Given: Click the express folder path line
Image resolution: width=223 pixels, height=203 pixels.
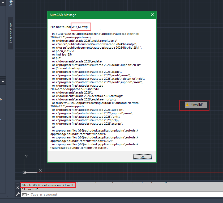Looking at the screenshot, I should coord(87,124).
